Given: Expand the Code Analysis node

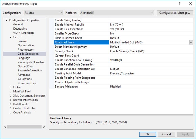Looking at the screenshot, I should click(x=11, y=112).
